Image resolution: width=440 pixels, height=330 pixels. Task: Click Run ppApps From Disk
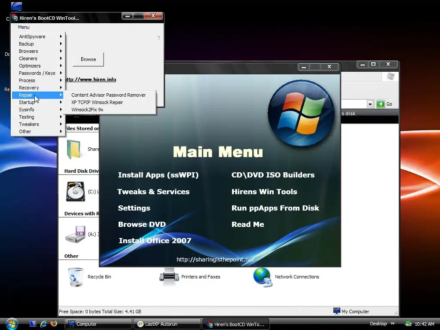[275, 208]
